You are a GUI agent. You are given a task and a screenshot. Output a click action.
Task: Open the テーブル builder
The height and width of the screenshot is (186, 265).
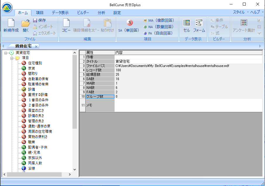click(219, 27)
